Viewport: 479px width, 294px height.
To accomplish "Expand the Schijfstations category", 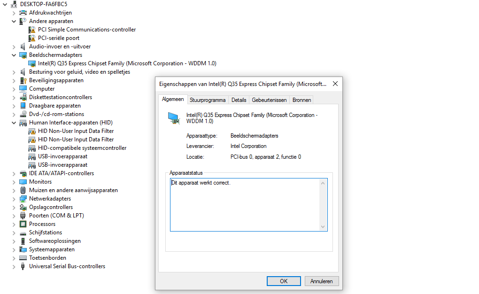I will tap(14, 233).
